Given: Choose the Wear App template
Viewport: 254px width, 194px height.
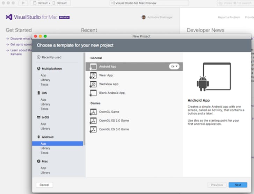Looking at the screenshot, I should coord(134,76).
